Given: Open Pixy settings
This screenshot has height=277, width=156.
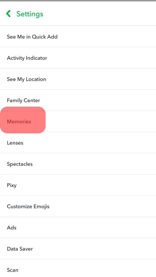Looking at the screenshot, I should (x=12, y=185).
